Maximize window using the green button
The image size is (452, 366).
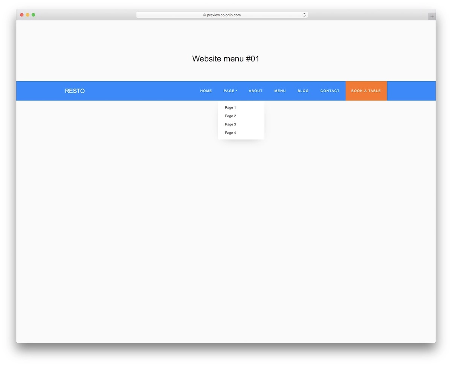click(x=33, y=15)
